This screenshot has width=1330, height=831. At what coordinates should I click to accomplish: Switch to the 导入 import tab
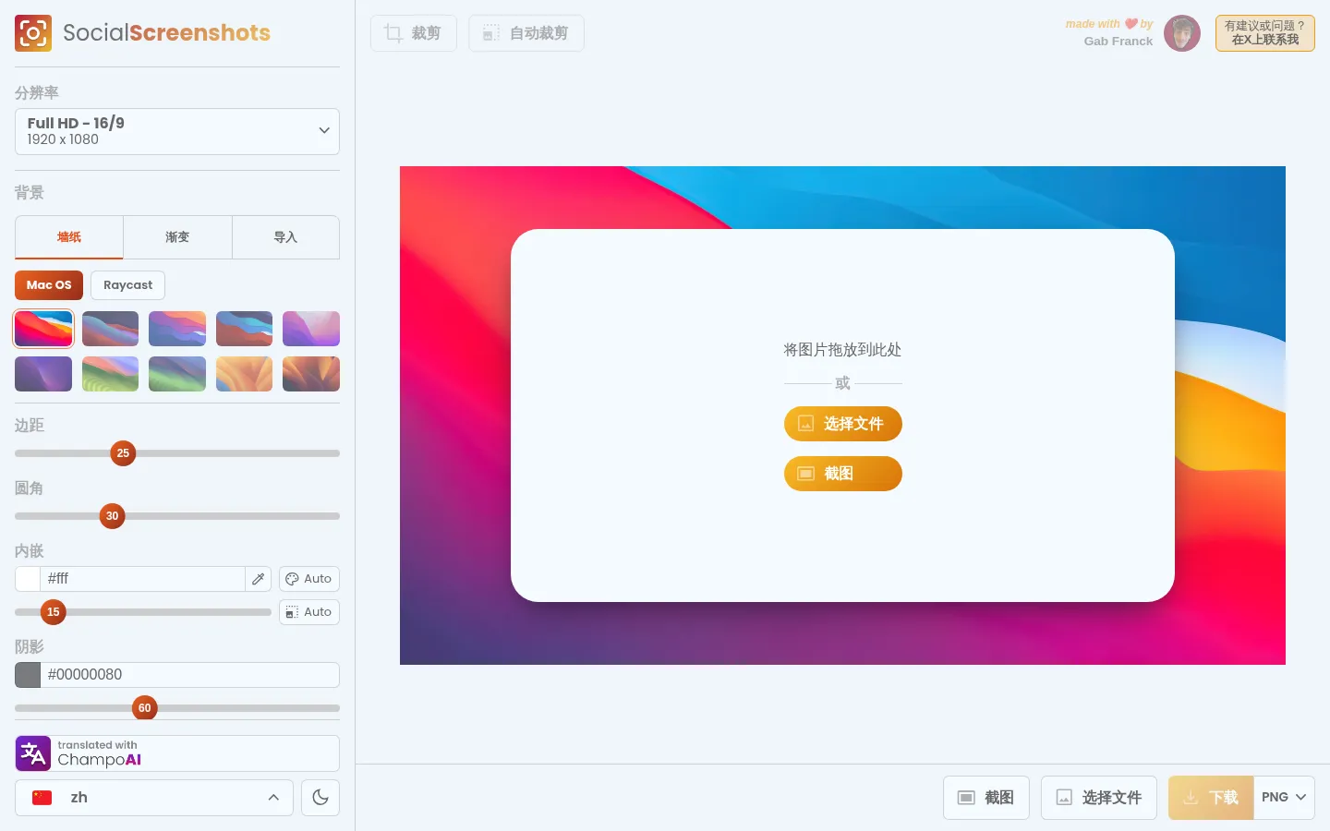pos(285,237)
